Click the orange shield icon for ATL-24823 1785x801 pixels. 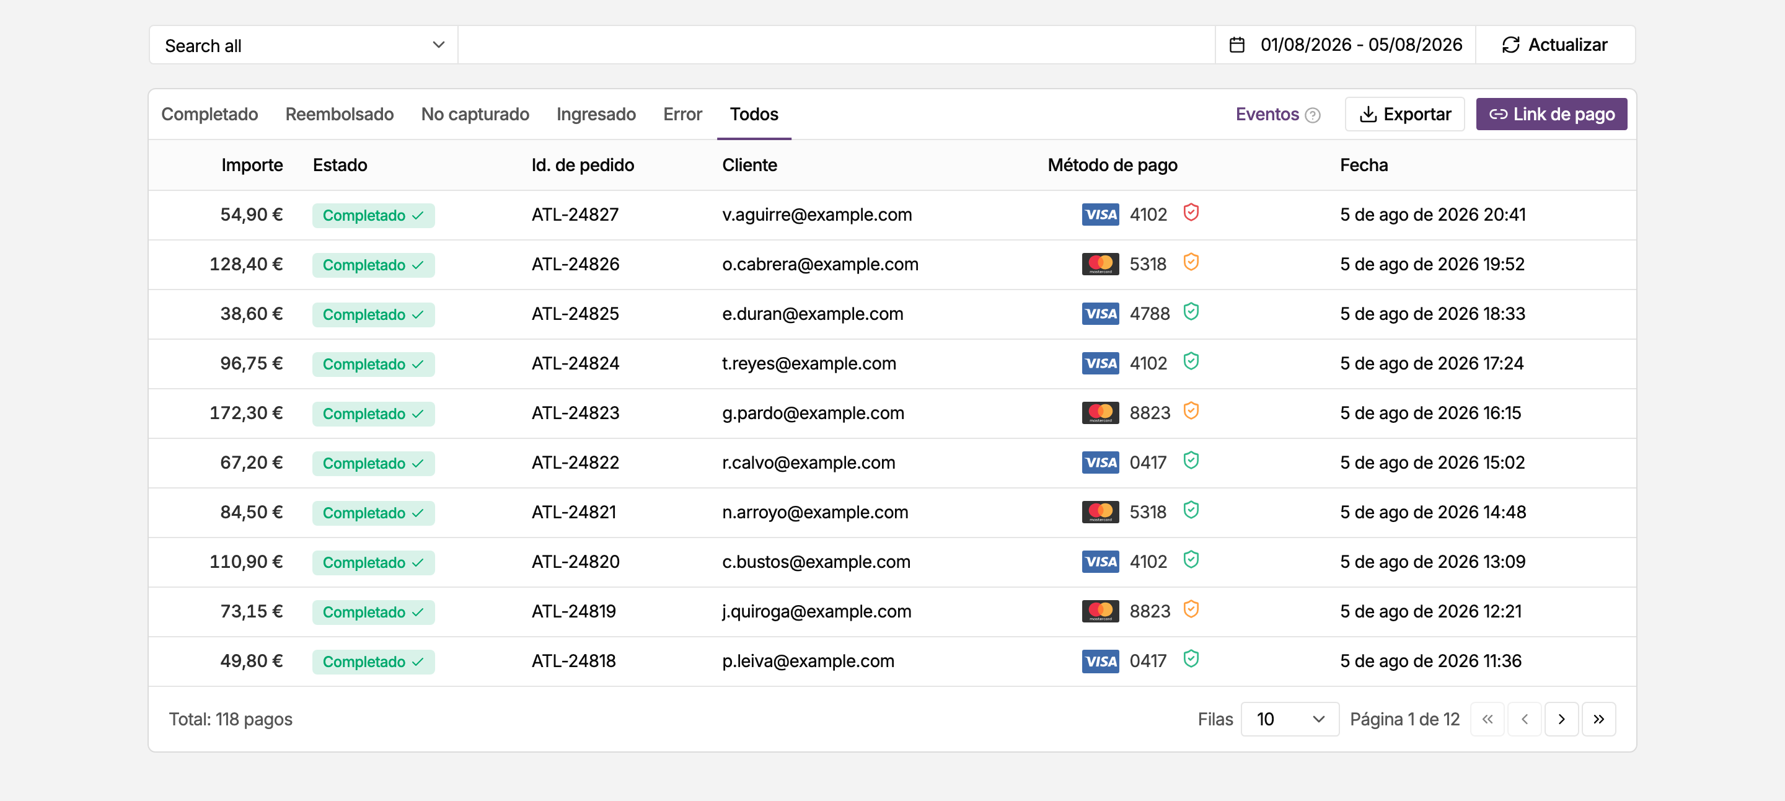1191,411
